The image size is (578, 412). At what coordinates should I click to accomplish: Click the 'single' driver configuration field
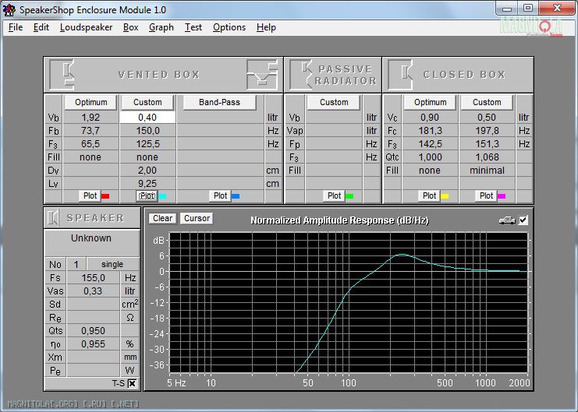[x=112, y=264]
